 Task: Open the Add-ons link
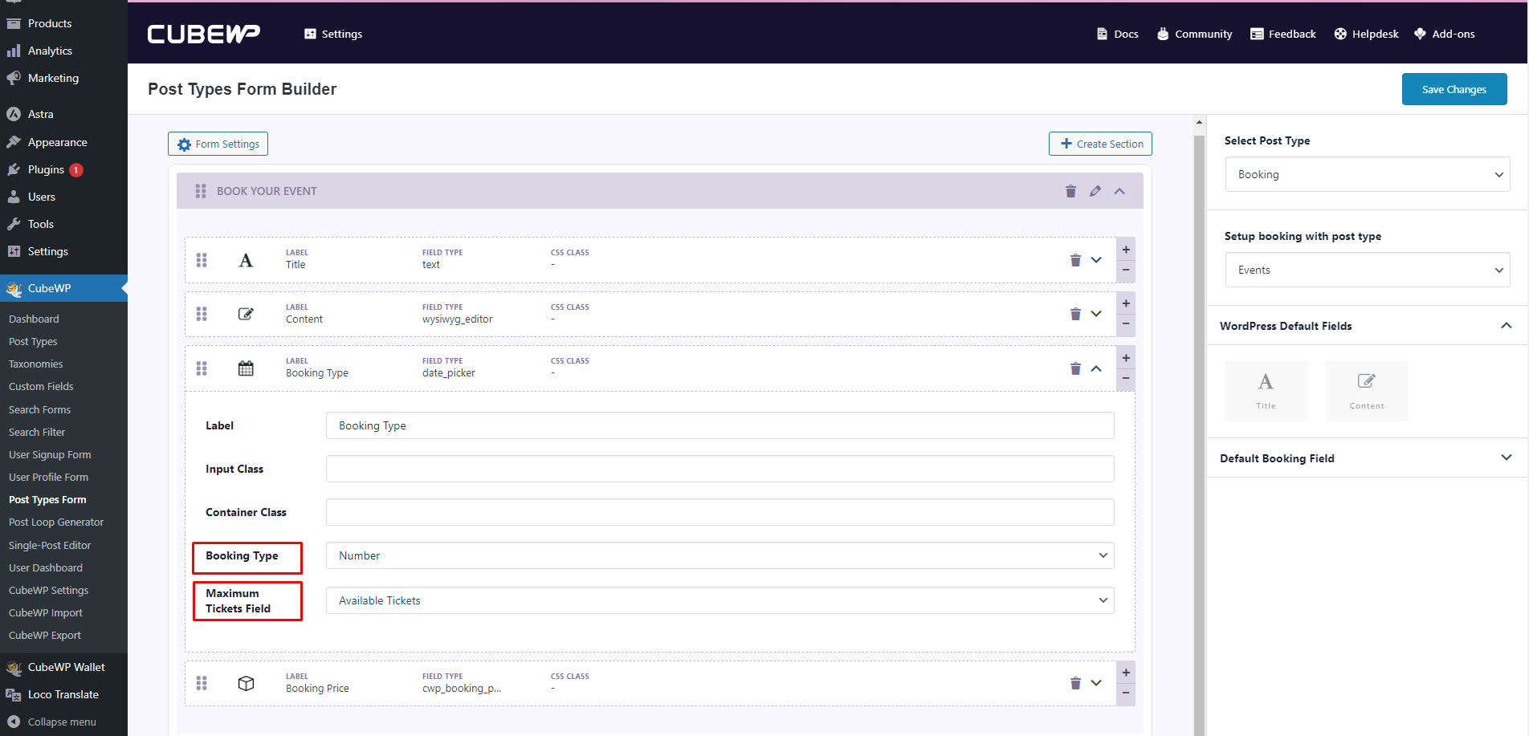[1445, 34]
